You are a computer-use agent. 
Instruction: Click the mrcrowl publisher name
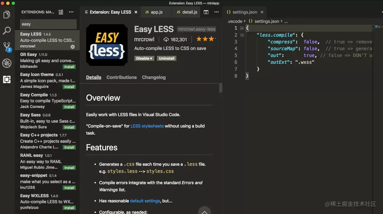144,40
